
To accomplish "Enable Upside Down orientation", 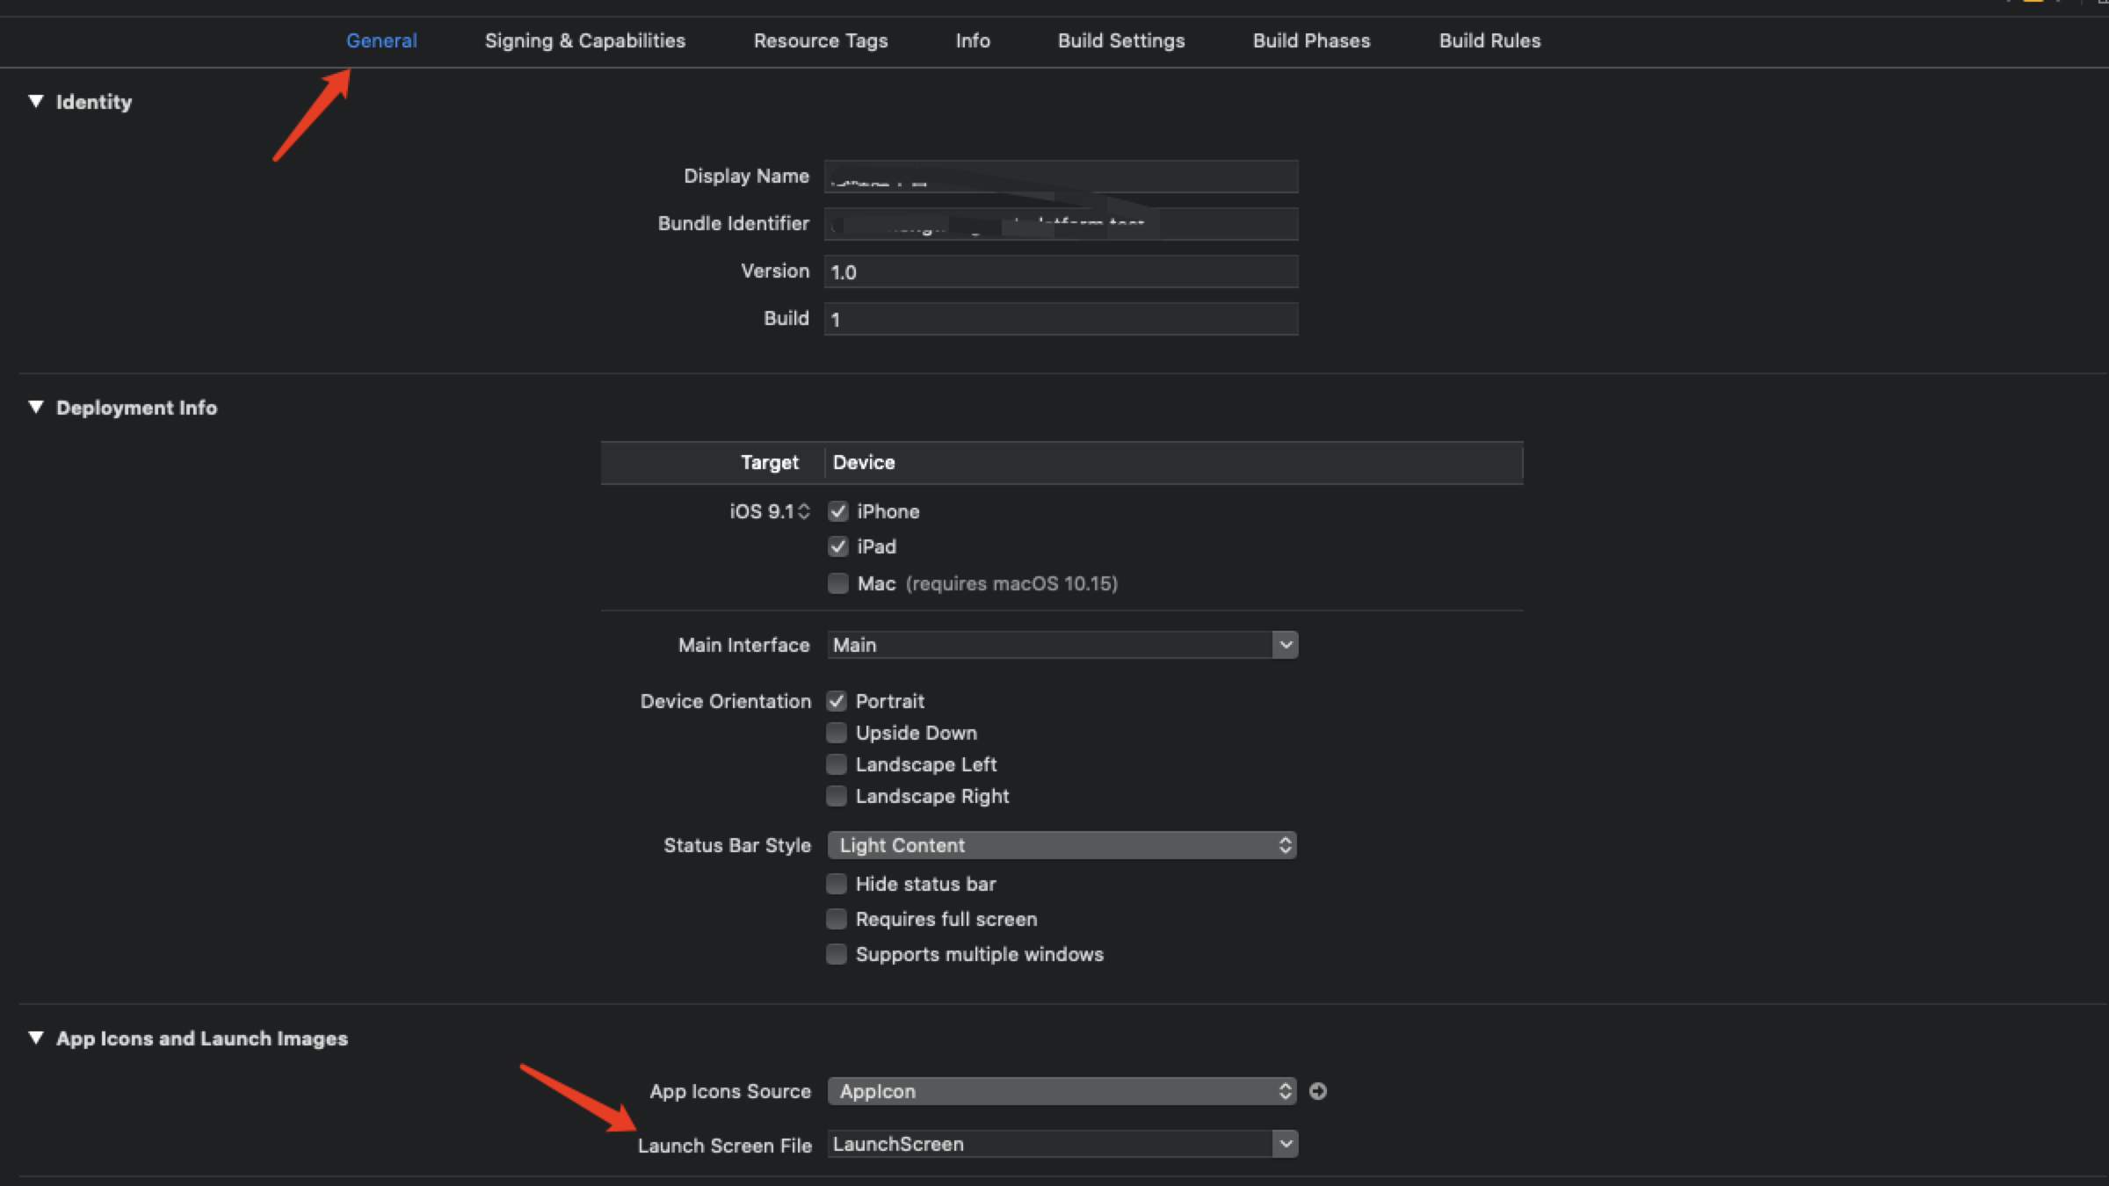I will pyautogui.click(x=836, y=733).
